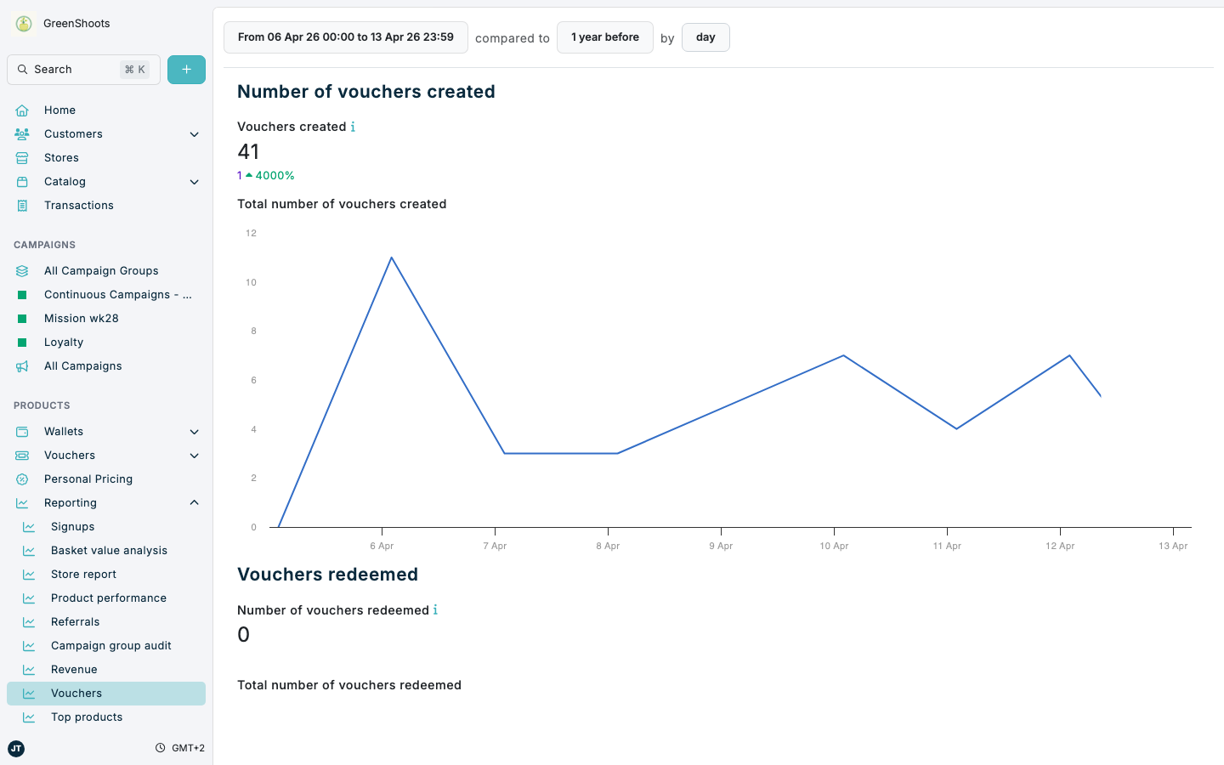Screen dimensions: 1224x765
Task: Expand the Customers section
Action: click(x=194, y=133)
